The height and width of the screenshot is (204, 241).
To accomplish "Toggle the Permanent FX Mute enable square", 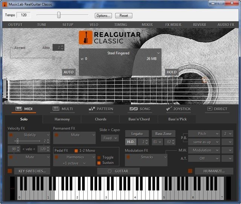I will coord(56,135).
